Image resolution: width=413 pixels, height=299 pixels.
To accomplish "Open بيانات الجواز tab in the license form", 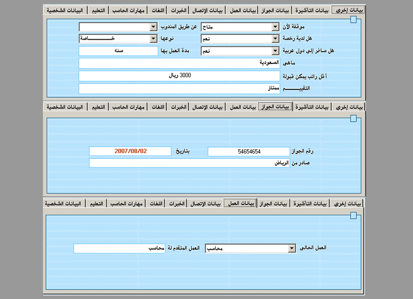I will click(x=275, y=10).
